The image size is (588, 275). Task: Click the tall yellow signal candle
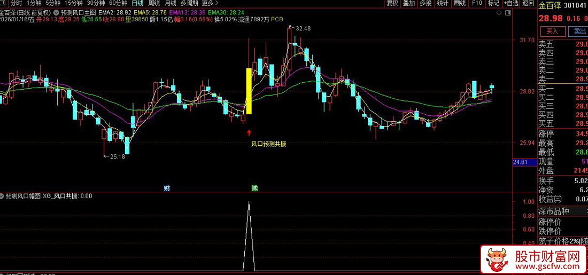[x=249, y=91]
